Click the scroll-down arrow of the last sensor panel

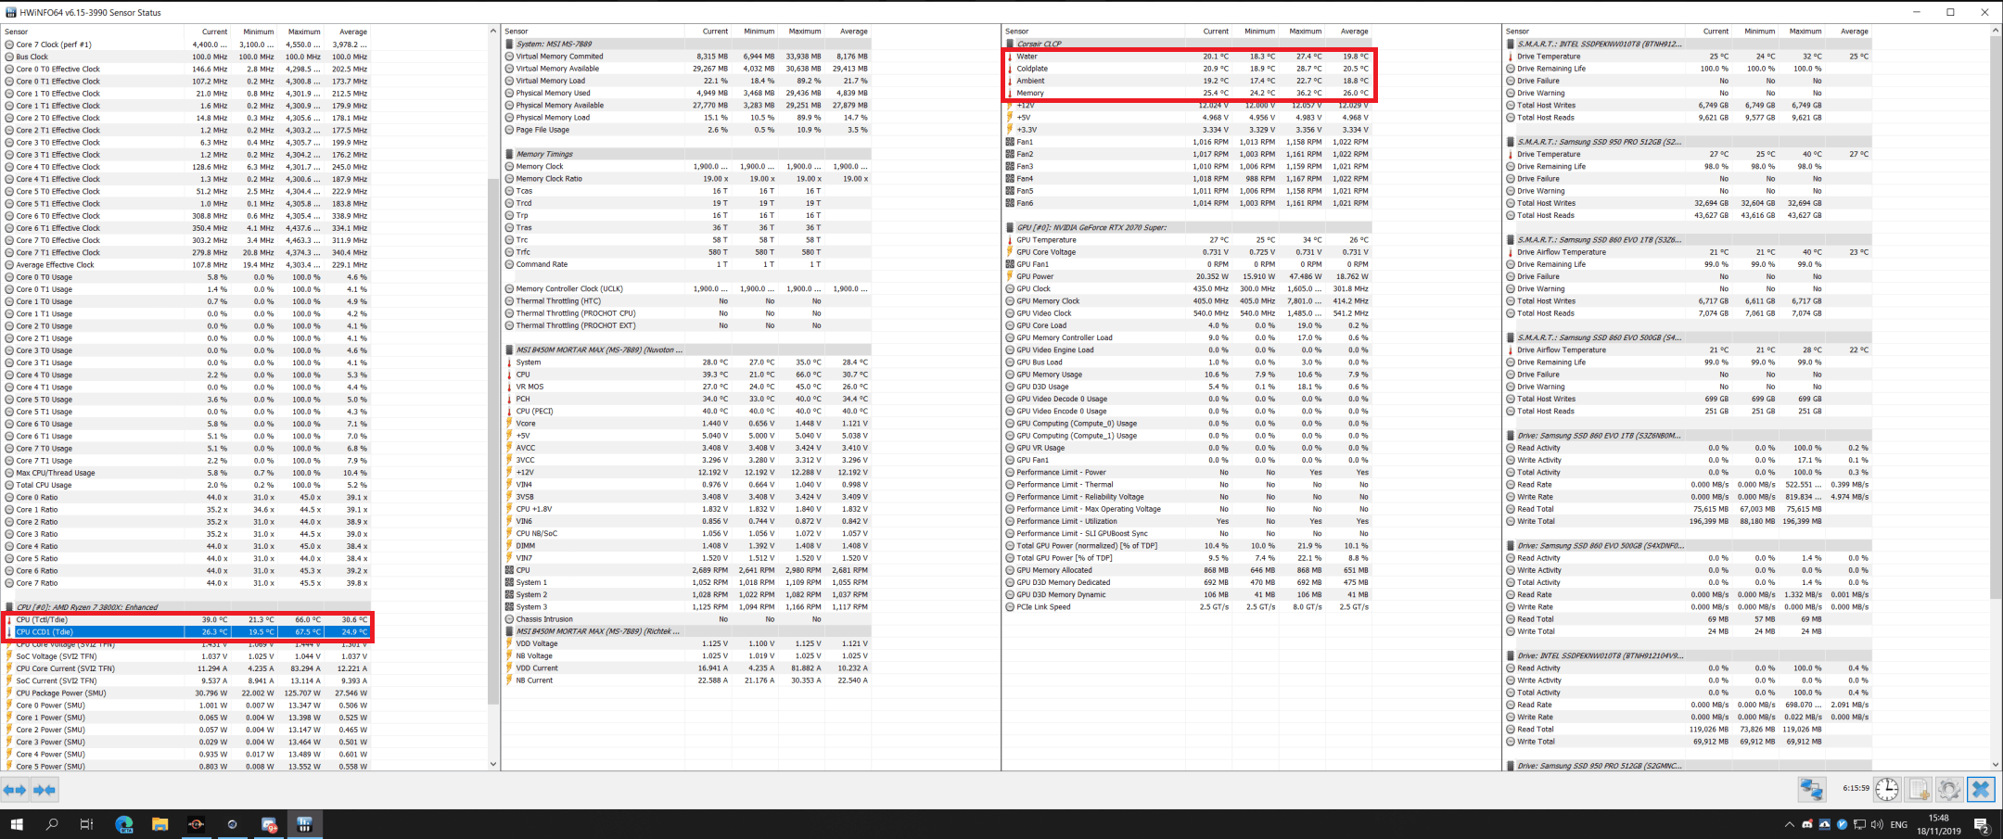click(x=1996, y=764)
